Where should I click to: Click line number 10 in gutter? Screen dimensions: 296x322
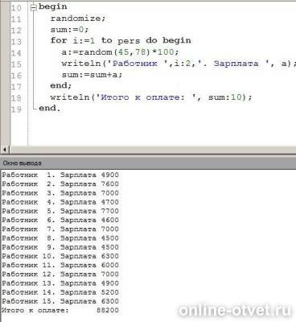[x=16, y=8]
